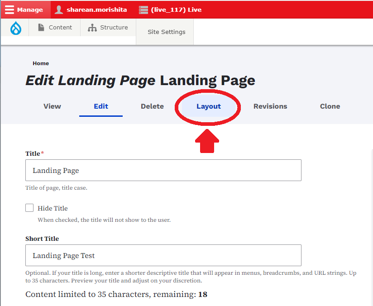The width and height of the screenshot is (373, 306).
Task: Switch to the Layout tab
Action: [x=209, y=106]
